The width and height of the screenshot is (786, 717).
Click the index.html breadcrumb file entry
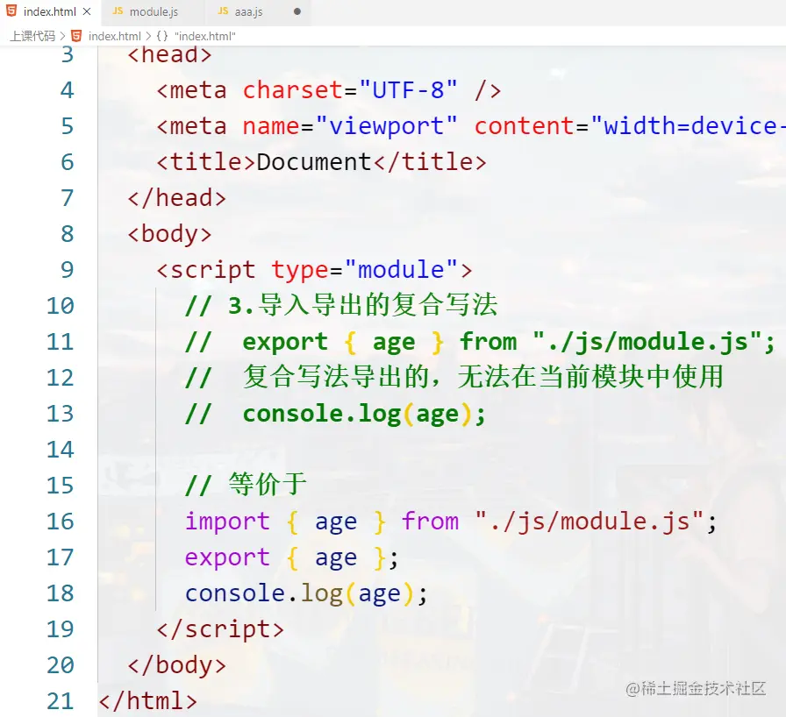(114, 36)
